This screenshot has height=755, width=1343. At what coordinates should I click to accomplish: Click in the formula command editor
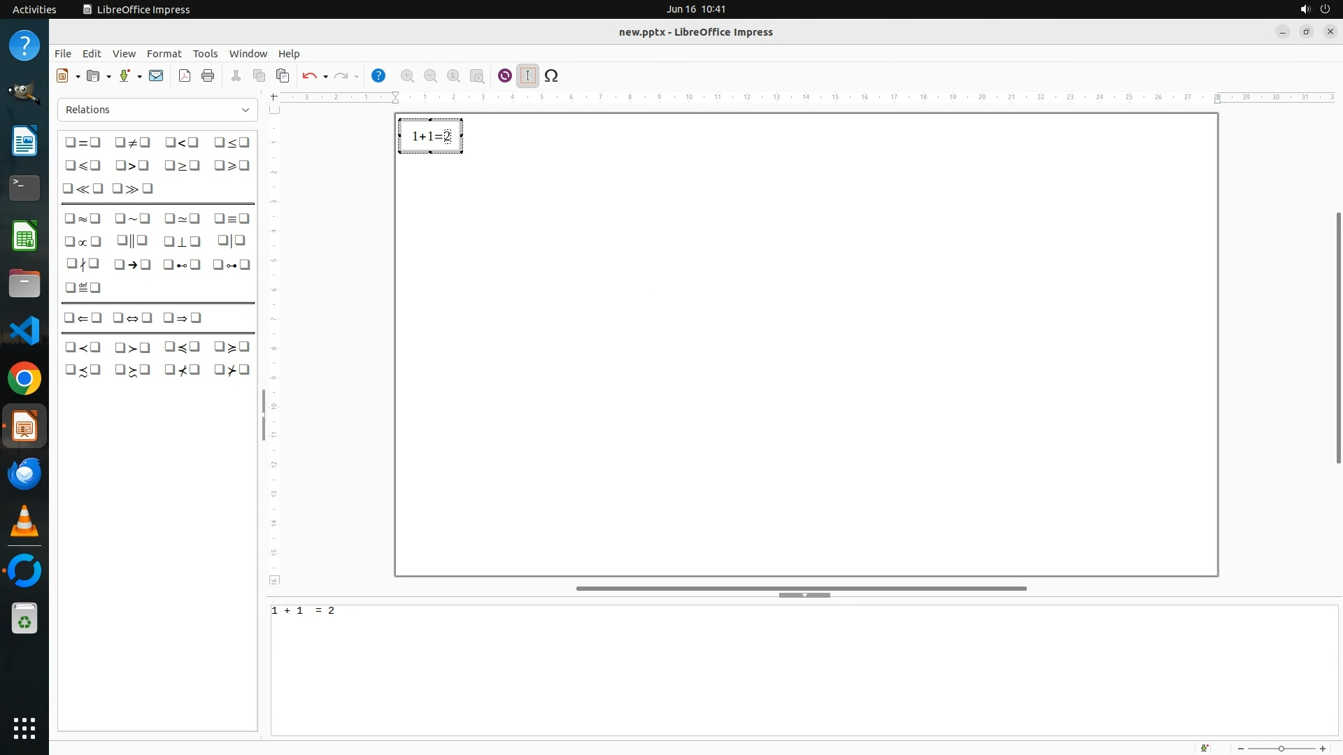[x=804, y=670]
